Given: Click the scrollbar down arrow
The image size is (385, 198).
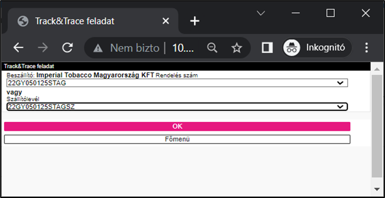Looking at the screenshot, I should (376, 189).
